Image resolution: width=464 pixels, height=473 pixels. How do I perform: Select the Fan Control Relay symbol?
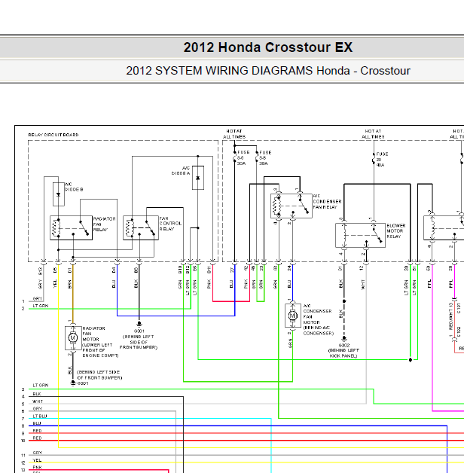141,227
